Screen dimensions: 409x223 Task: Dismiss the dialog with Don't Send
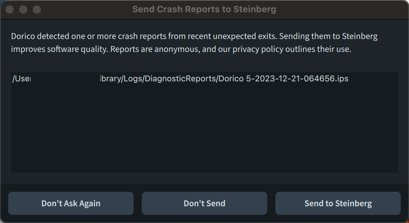coord(204,203)
